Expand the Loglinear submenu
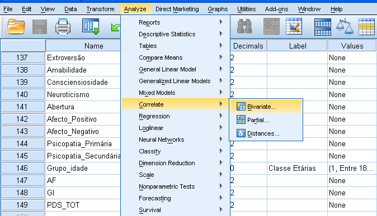 click(x=176, y=128)
